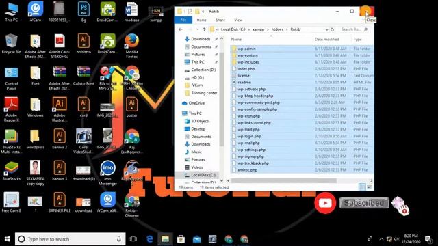Open the Recycle Bin
Screen dimensions: 438x246
11,44
